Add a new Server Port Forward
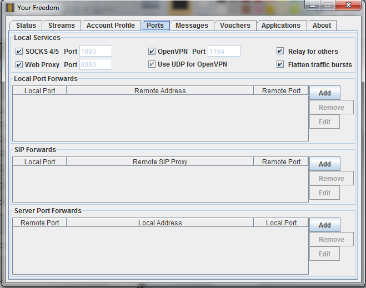The height and width of the screenshot is (288, 366). click(325, 225)
